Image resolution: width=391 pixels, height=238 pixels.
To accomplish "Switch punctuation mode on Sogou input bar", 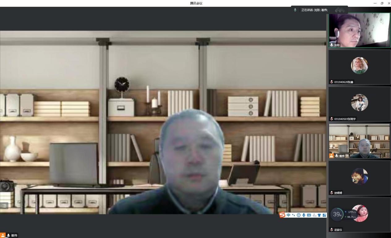I will tap(293, 215).
